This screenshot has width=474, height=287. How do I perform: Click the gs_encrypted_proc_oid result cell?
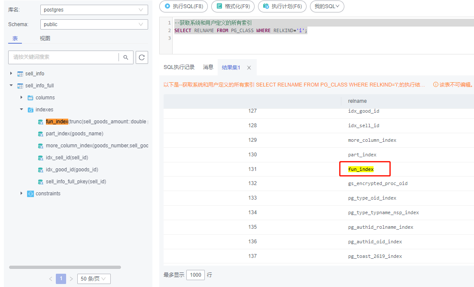[378, 183]
